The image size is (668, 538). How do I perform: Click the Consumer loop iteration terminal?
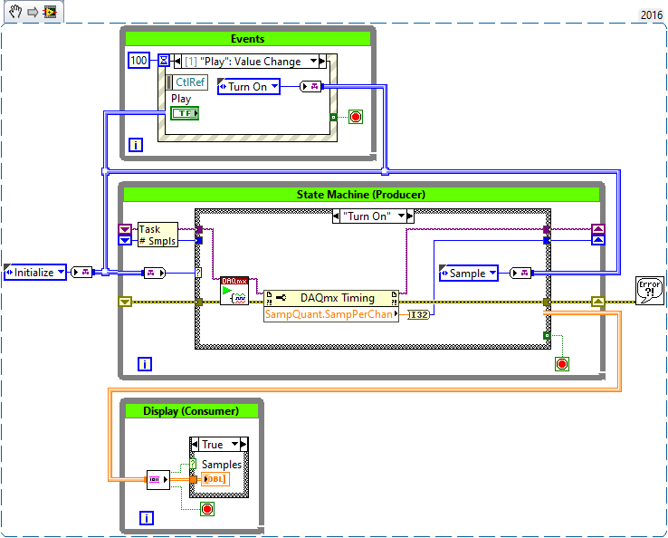[147, 518]
